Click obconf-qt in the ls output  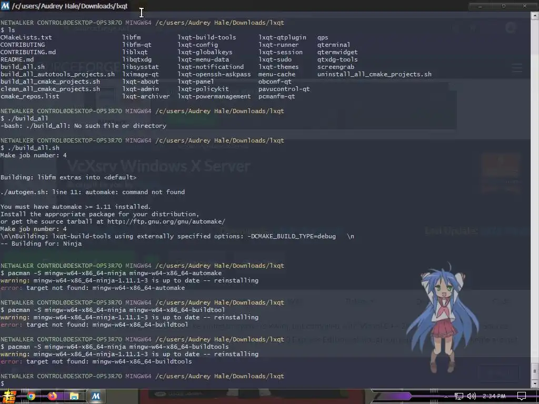[275, 82]
